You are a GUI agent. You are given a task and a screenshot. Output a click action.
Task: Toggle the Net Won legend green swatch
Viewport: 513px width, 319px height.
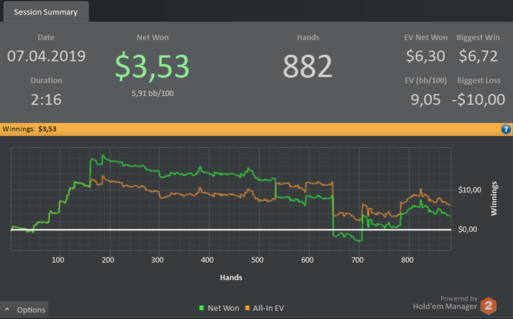point(202,308)
